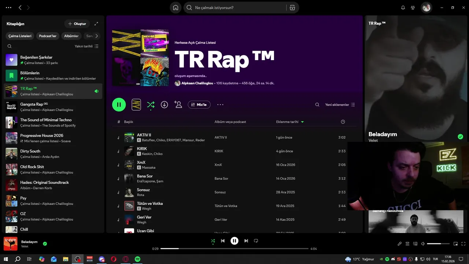Viewport: 469px width, 264px height.
Task: Select the Bana Sor track row
Action: (234, 179)
